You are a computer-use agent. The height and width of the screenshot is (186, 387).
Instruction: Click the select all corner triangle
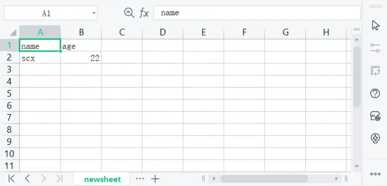coord(13,32)
